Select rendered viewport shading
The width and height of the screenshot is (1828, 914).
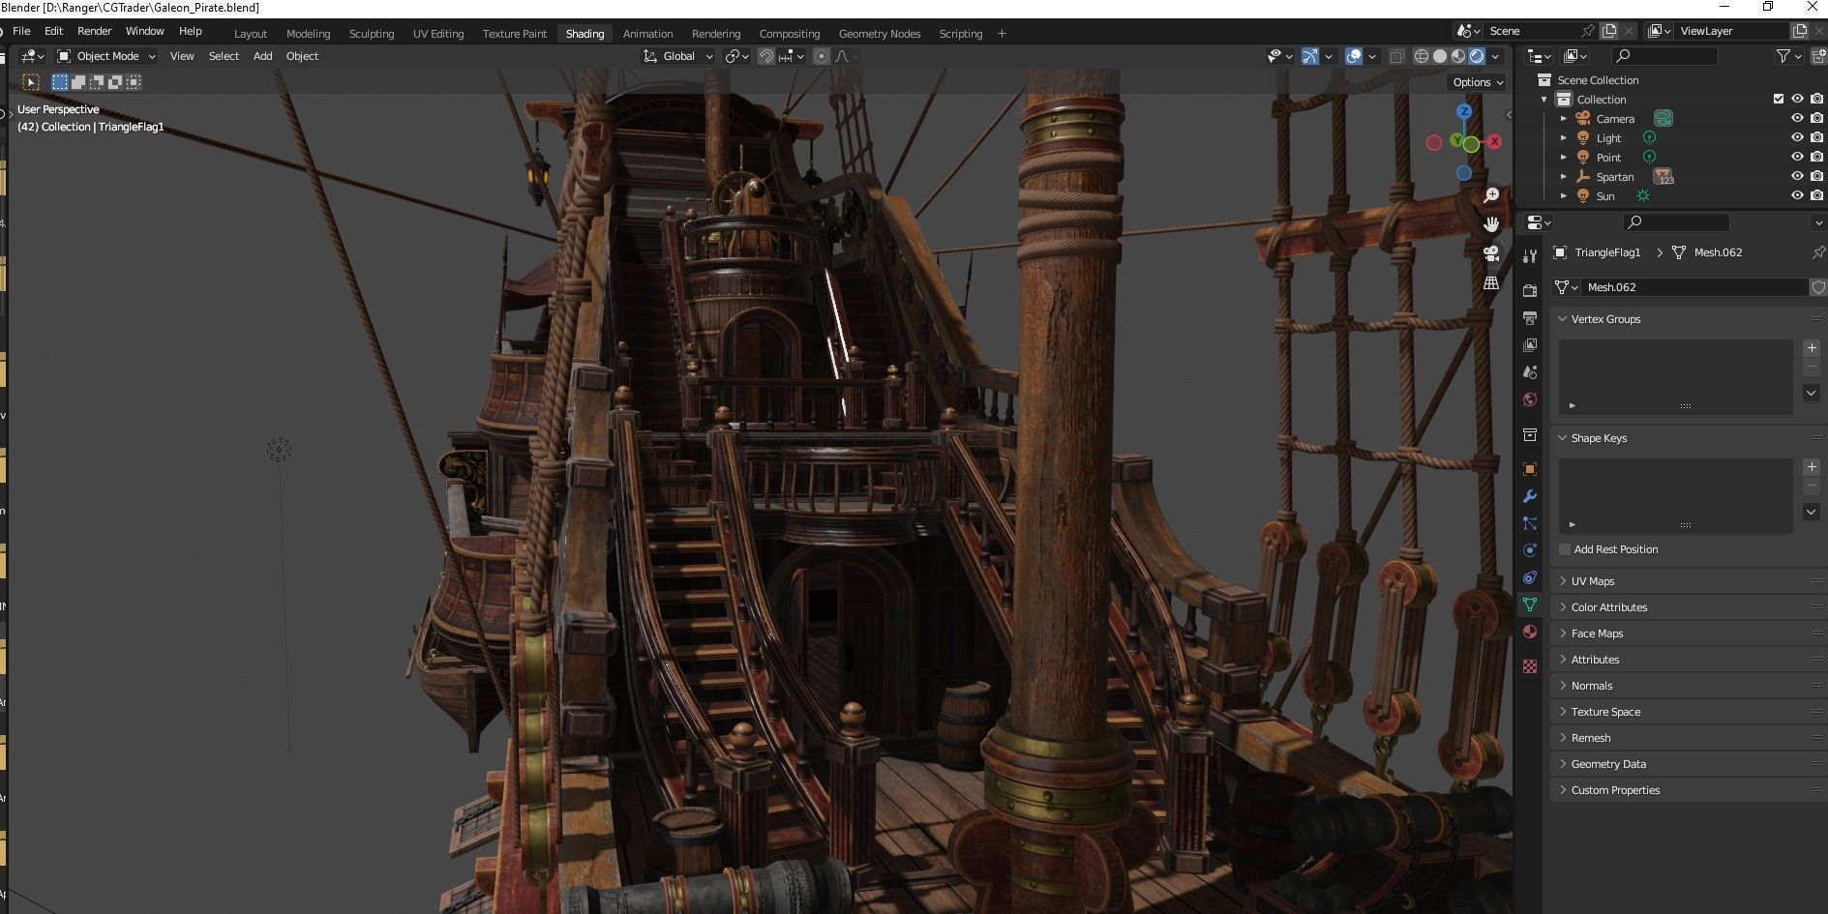(x=1477, y=56)
